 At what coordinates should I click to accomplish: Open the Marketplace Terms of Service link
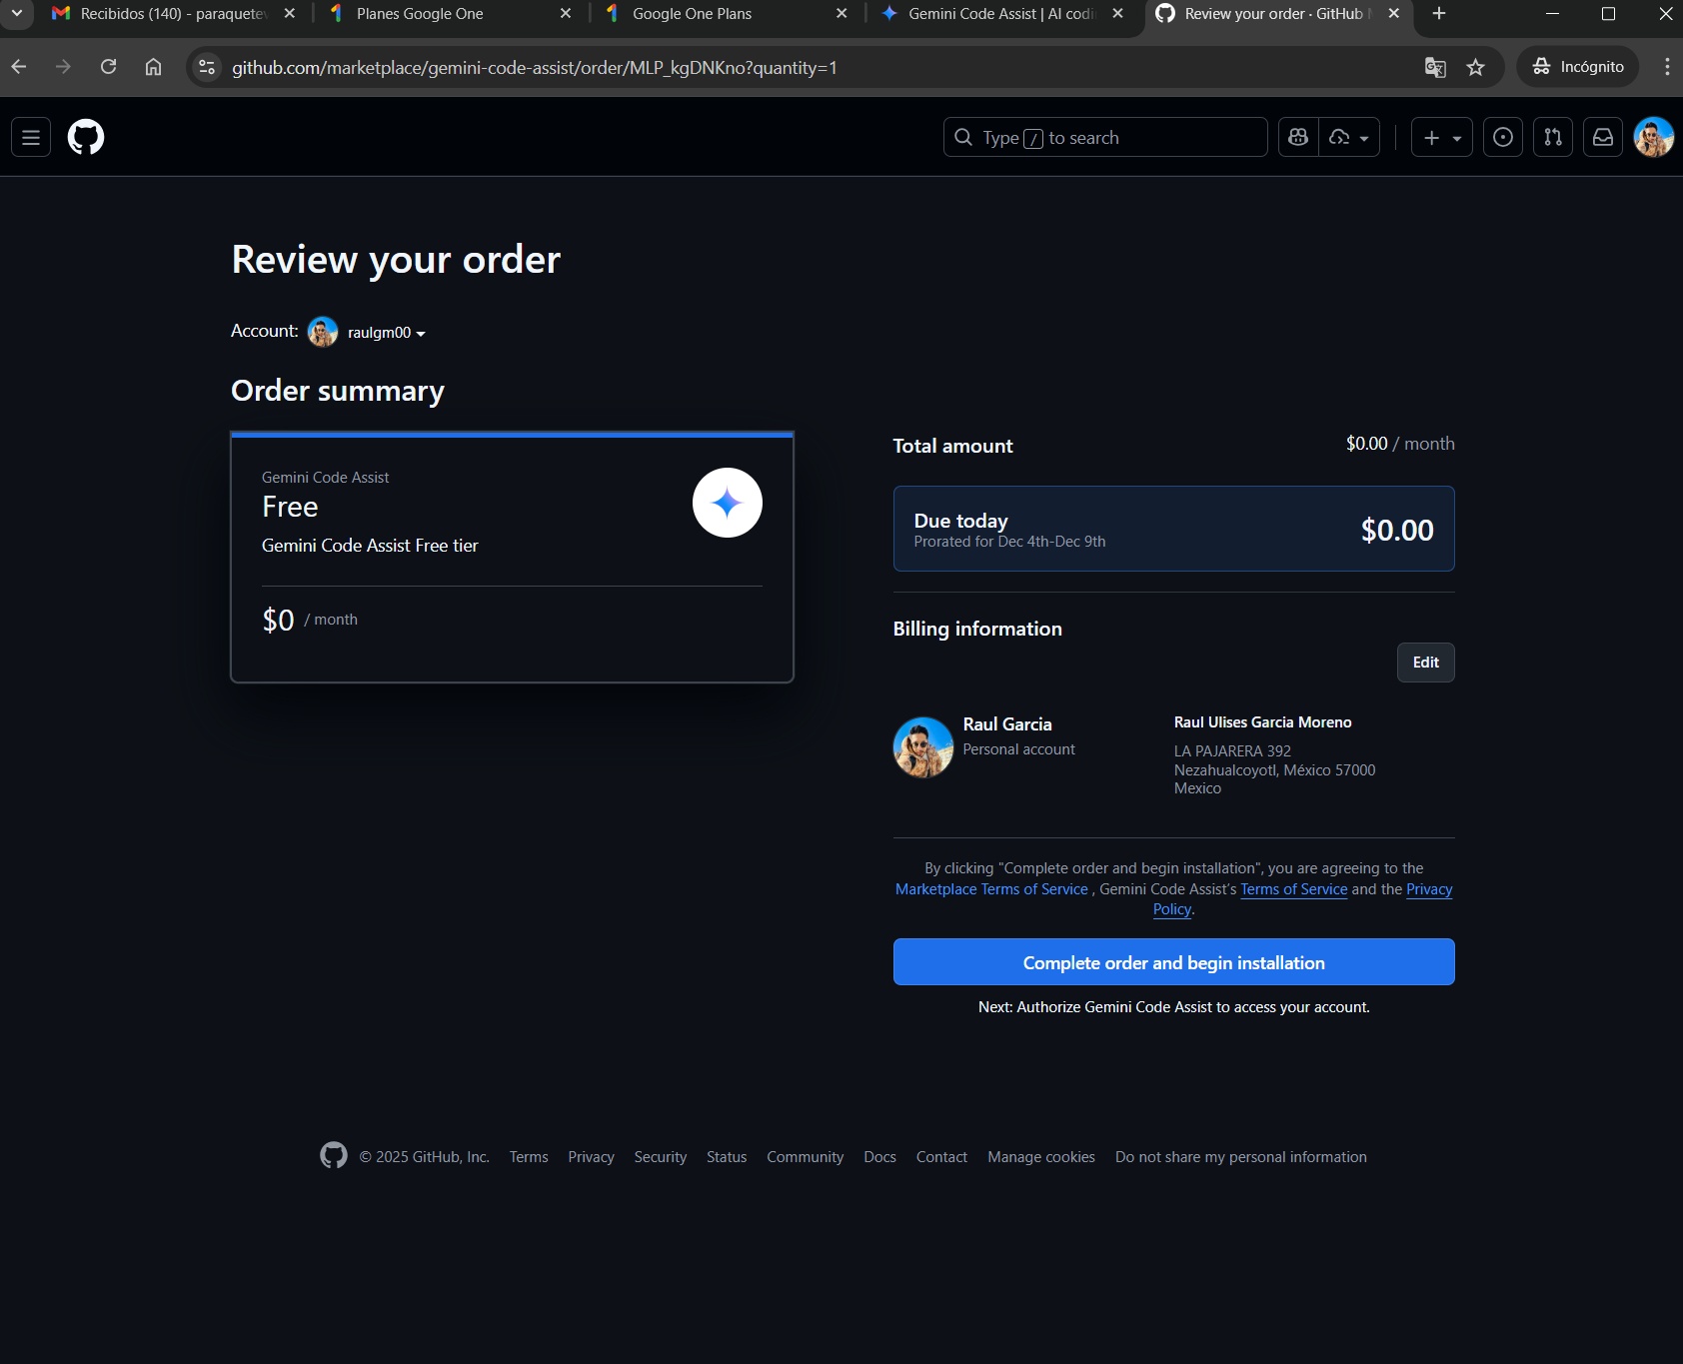pyautogui.click(x=991, y=889)
